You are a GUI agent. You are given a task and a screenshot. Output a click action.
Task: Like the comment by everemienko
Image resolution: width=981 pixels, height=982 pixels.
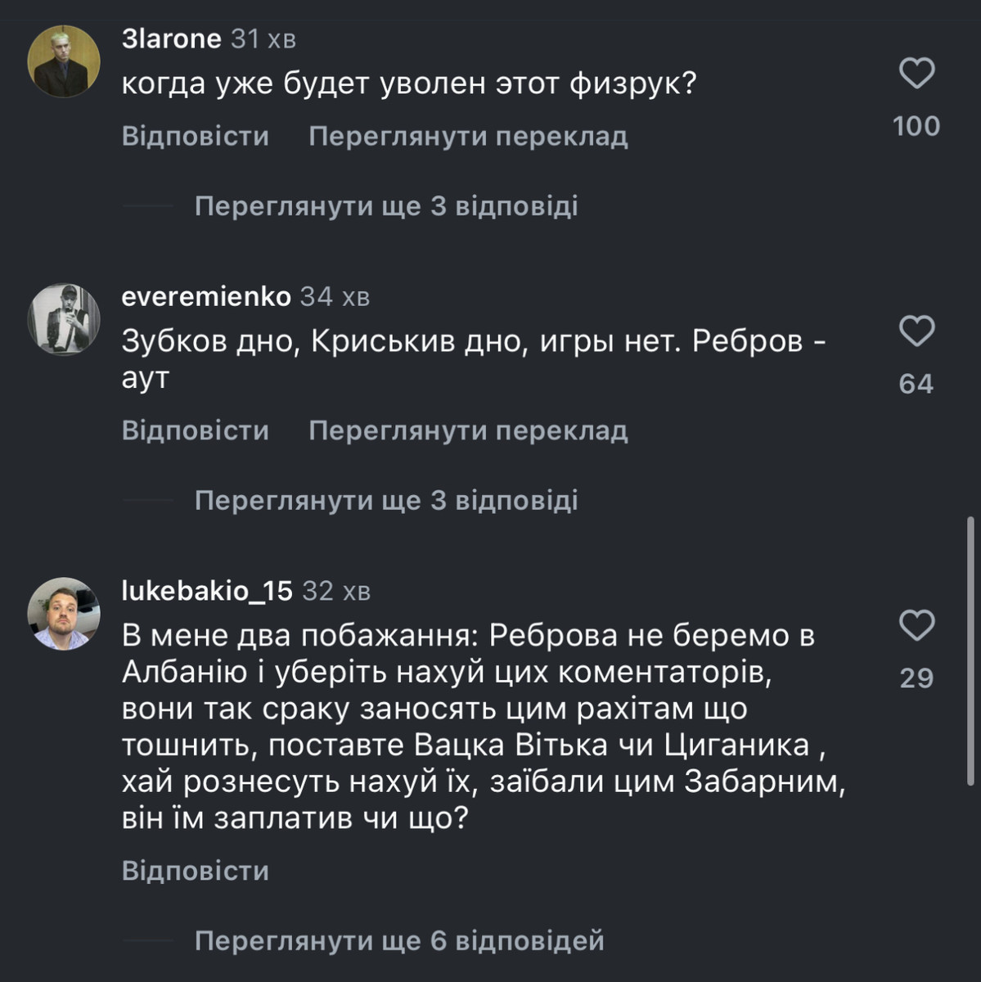[x=916, y=331]
